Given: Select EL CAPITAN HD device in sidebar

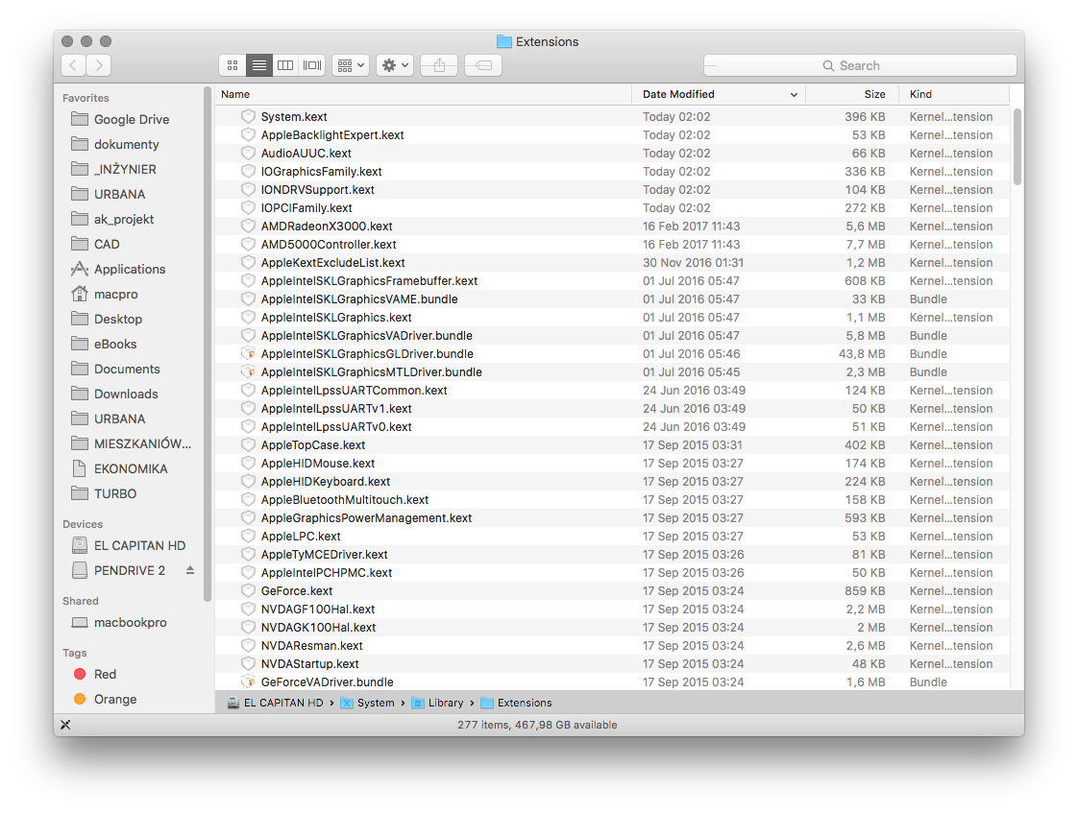Looking at the screenshot, I should coord(139,546).
